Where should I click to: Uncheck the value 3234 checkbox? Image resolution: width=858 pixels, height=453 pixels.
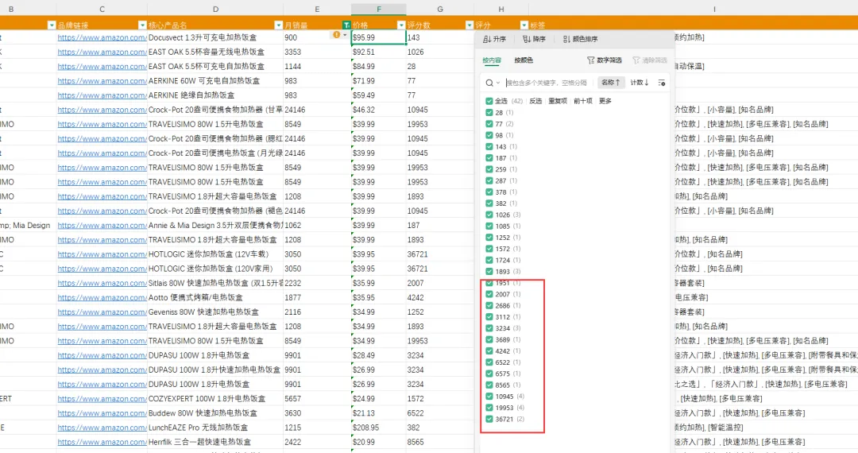pyautogui.click(x=489, y=328)
